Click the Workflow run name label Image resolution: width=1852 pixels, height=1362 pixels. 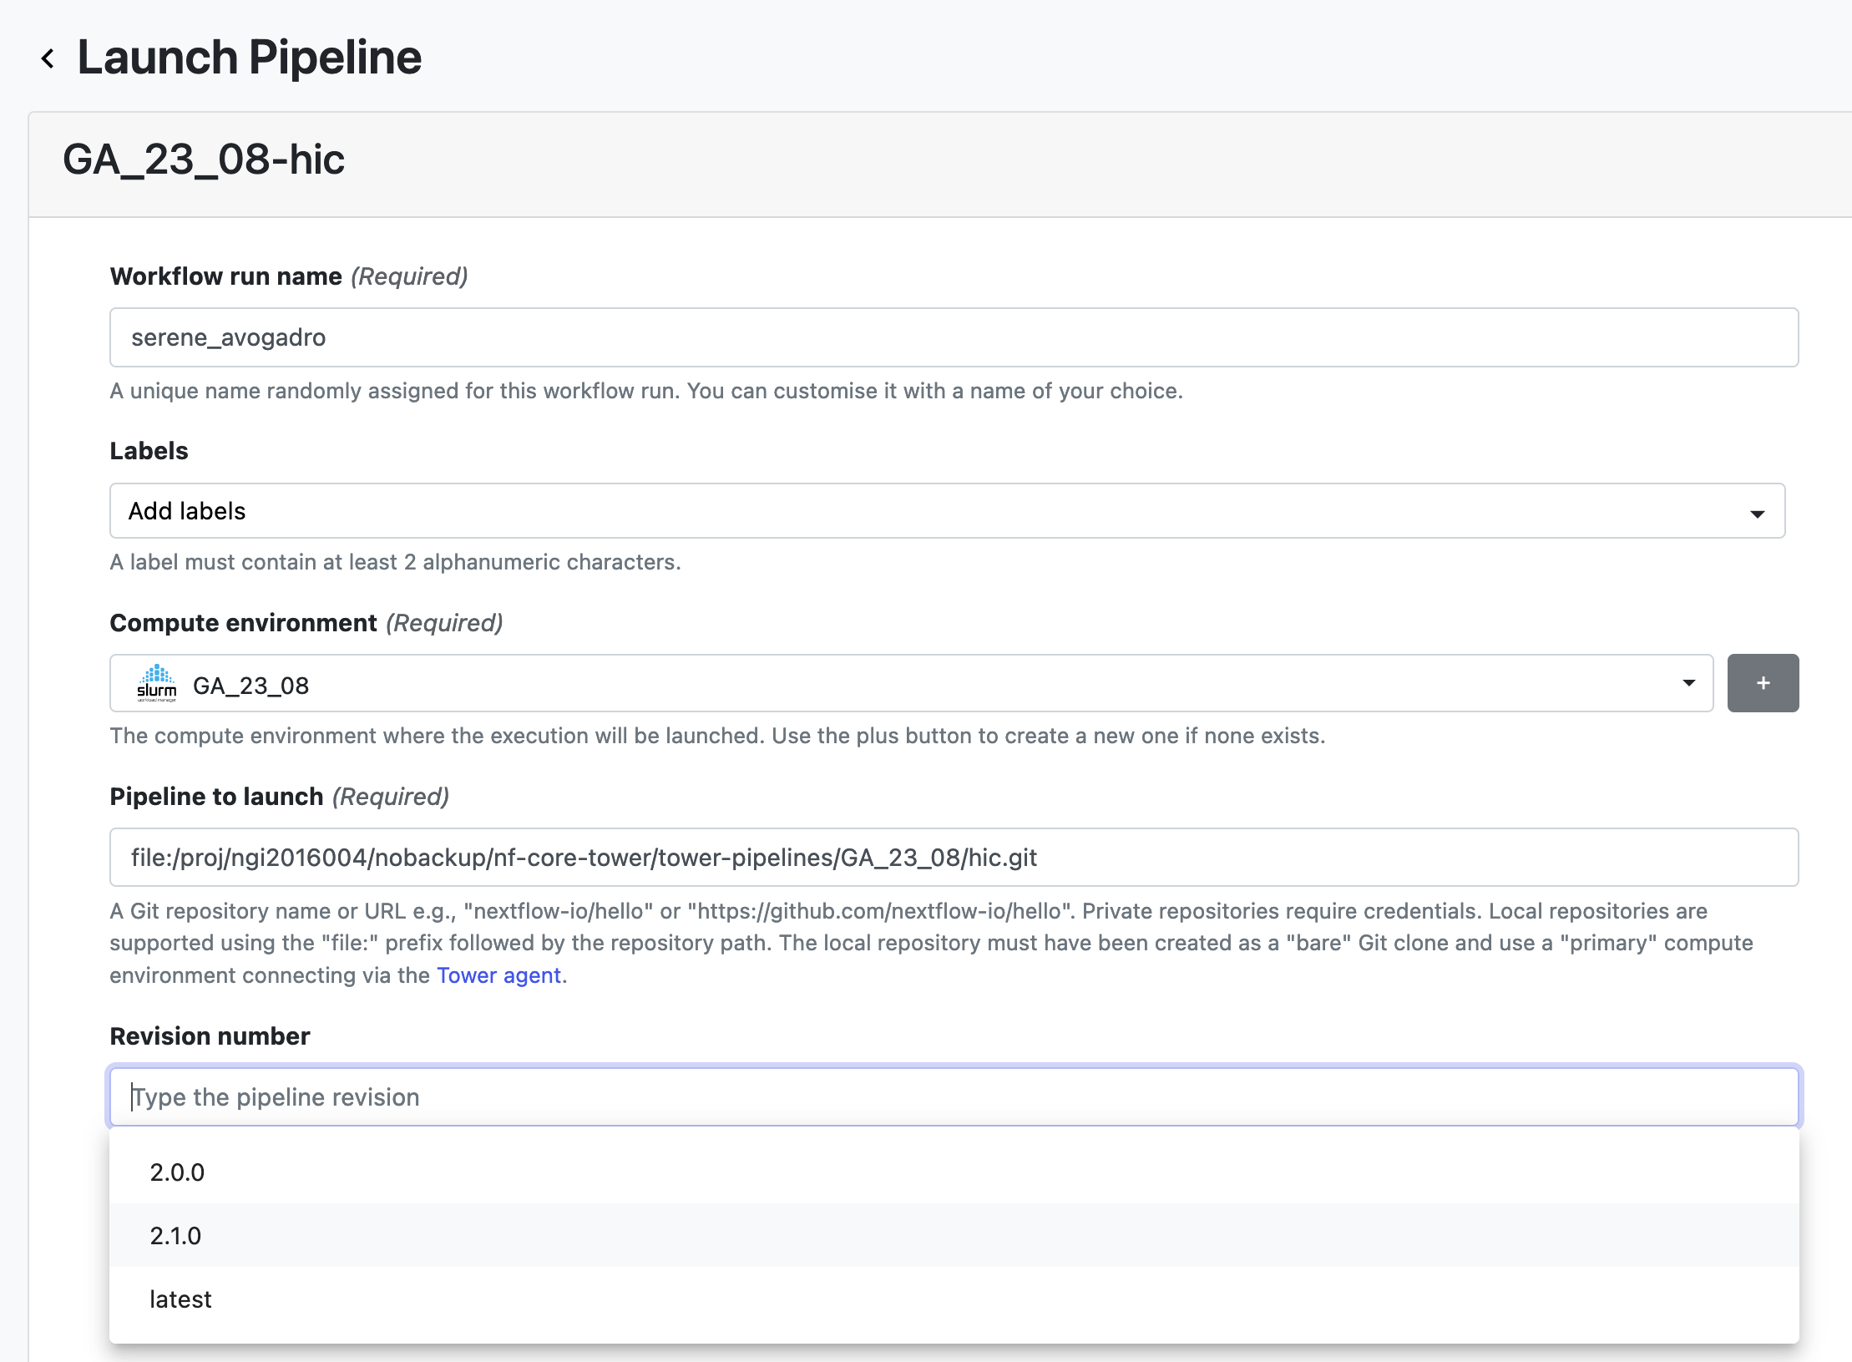point(225,276)
